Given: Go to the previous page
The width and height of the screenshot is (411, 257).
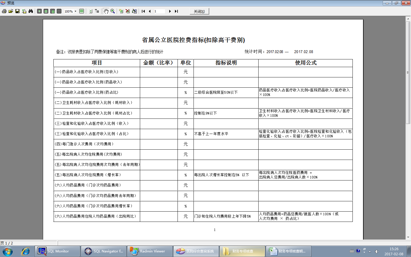Looking at the screenshot, I should coord(150,11).
